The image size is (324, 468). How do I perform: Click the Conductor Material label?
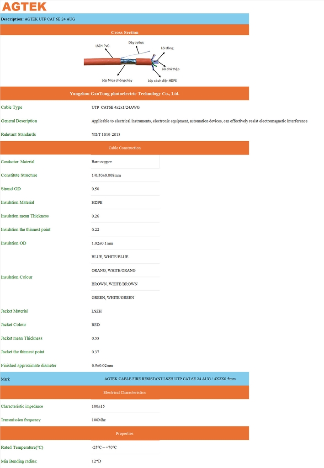[x=18, y=161]
